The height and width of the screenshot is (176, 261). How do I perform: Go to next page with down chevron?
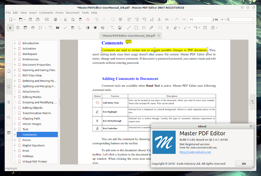pyautogui.click(x=184, y=20)
